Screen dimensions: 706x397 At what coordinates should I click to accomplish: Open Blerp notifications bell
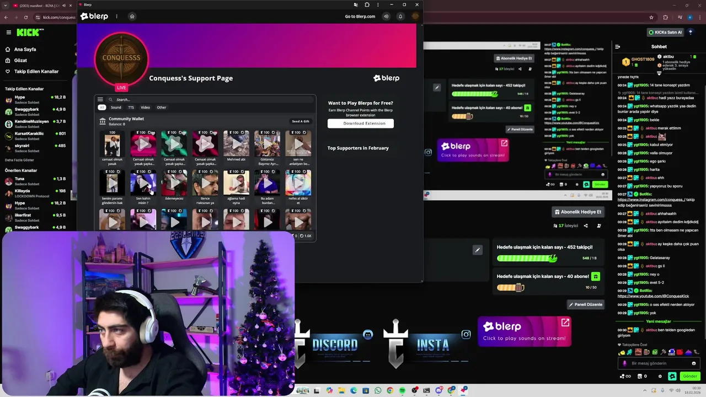(x=400, y=17)
